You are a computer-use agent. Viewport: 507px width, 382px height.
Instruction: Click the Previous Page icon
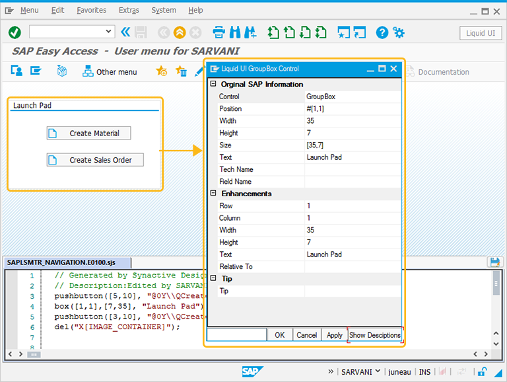coord(289,32)
